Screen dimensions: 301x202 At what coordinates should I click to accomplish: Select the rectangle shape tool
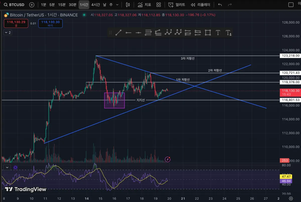click(x=208, y=32)
